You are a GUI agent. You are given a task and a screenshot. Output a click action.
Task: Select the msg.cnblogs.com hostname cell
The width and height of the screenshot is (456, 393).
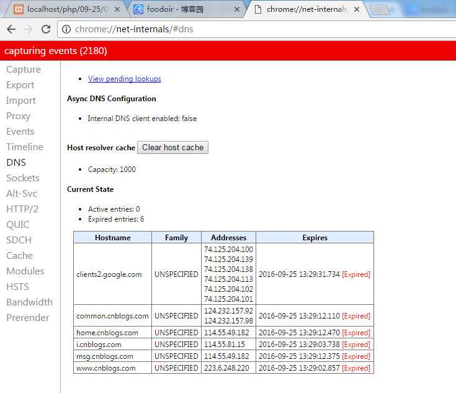(112, 356)
